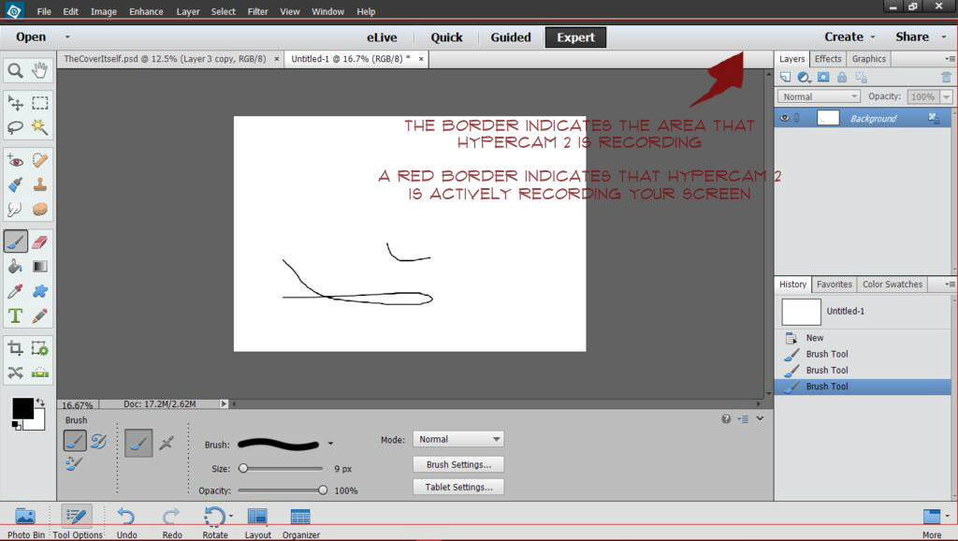958x541 pixels.
Task: Open the Filter menu
Action: coord(258,11)
